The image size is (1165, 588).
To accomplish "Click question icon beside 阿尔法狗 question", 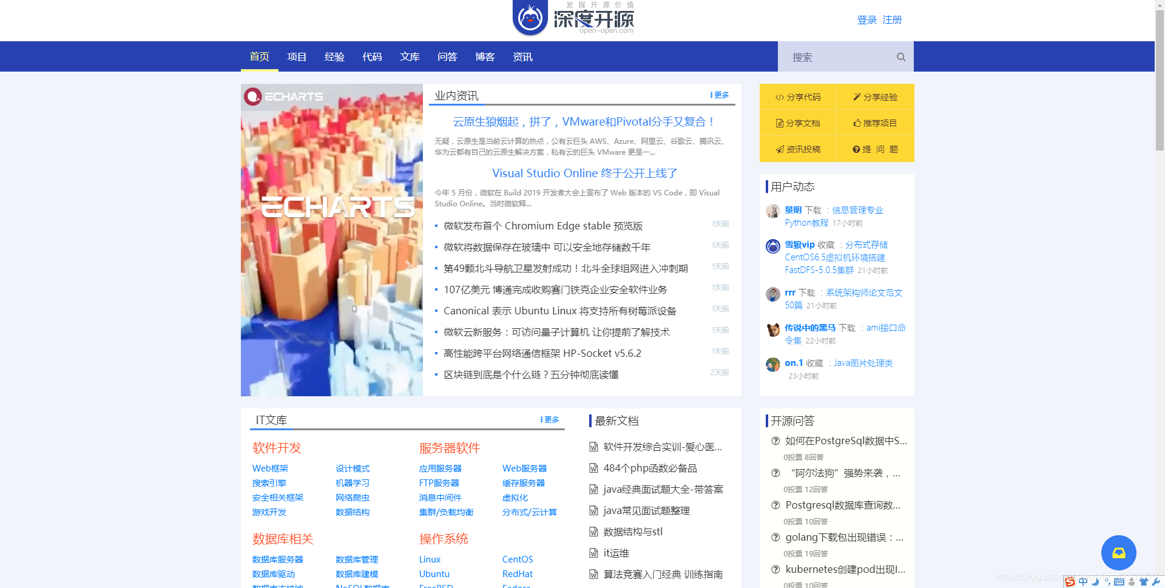I will pos(775,473).
